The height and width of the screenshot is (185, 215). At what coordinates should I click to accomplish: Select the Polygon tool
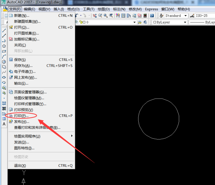(4, 46)
